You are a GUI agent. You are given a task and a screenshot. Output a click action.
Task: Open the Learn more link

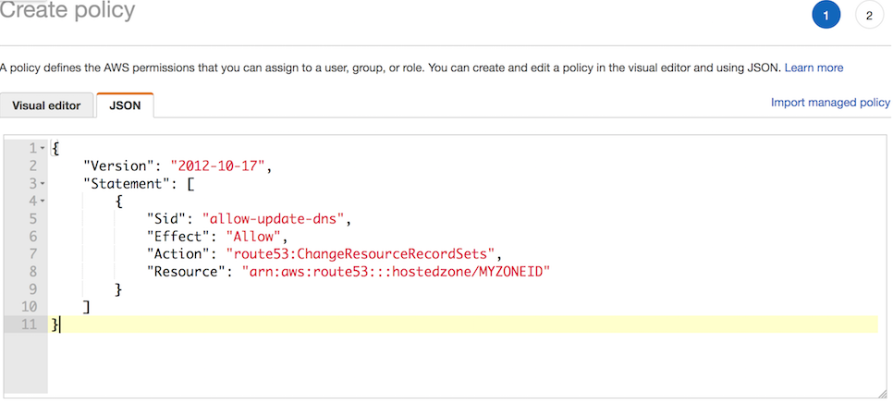(x=813, y=67)
